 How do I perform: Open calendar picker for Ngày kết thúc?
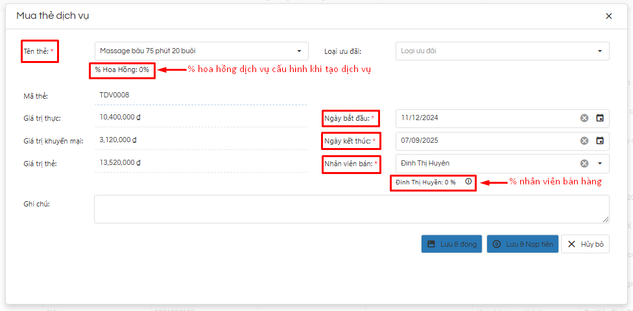pos(600,141)
